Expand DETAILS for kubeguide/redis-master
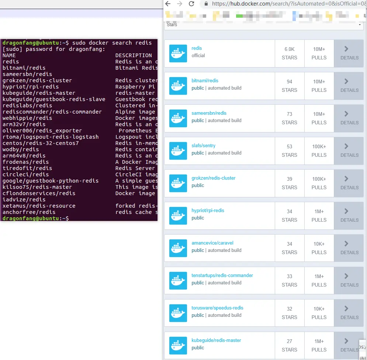The width and height of the screenshot is (367, 360). coord(349,346)
